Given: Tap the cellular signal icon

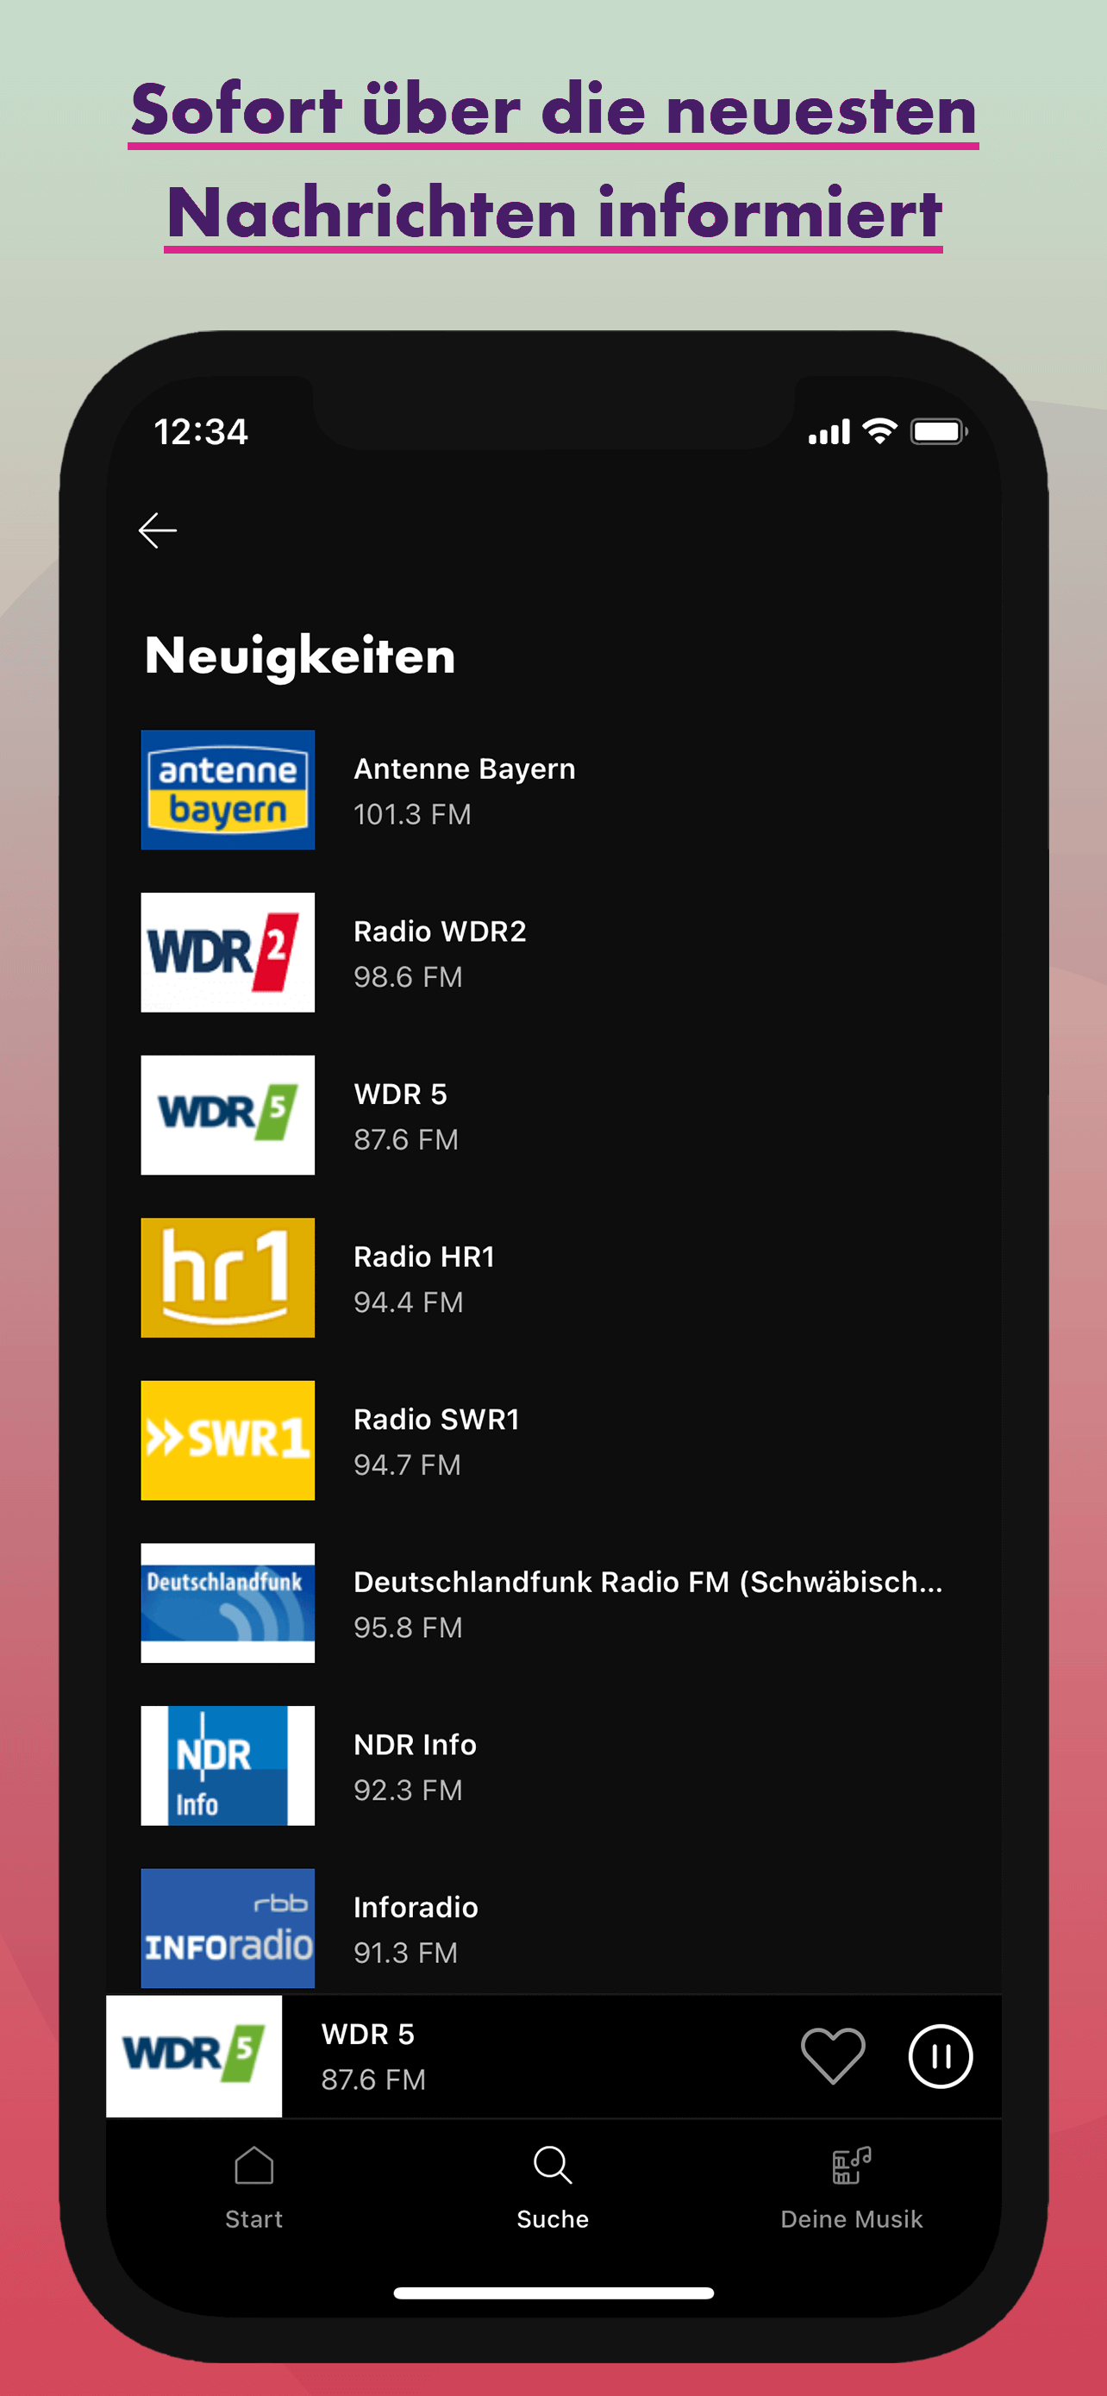Looking at the screenshot, I should pos(829,432).
